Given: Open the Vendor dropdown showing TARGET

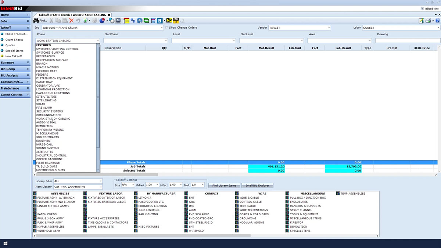Looking at the screenshot, I should click(x=329, y=28).
